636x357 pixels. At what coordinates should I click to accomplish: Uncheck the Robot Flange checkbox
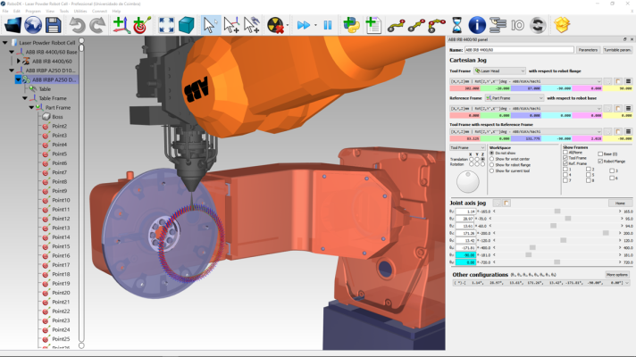[600, 160]
